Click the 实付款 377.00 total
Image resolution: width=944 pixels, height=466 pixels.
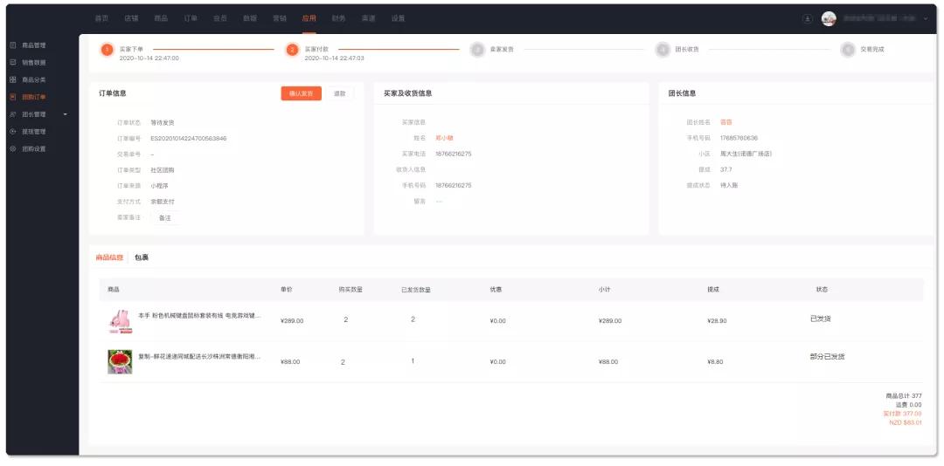pos(902,414)
